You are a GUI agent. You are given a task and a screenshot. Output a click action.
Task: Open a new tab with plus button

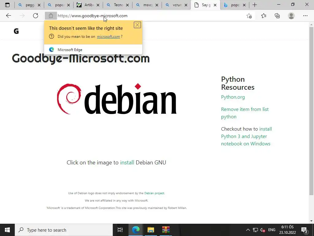pyautogui.click(x=255, y=5)
